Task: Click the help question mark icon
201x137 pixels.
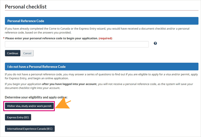Action: pyautogui.click(x=155, y=43)
